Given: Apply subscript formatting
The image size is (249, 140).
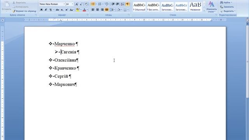Looking at the screenshot, I should pyautogui.click(x=62, y=10).
